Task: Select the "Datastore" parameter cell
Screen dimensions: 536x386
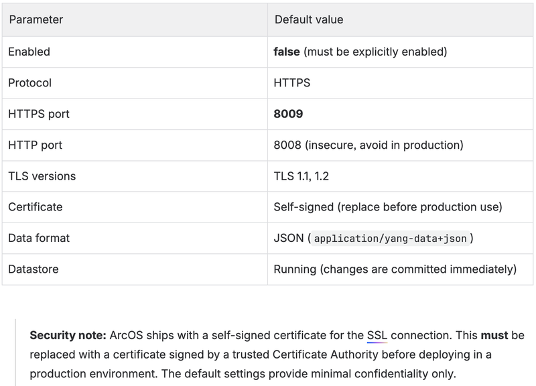Action: click(135, 269)
